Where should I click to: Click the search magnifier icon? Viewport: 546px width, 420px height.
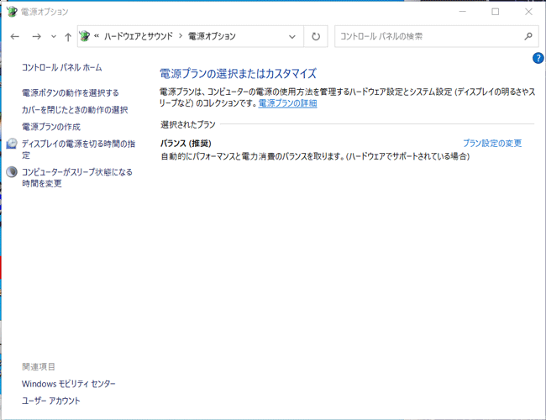tap(528, 36)
